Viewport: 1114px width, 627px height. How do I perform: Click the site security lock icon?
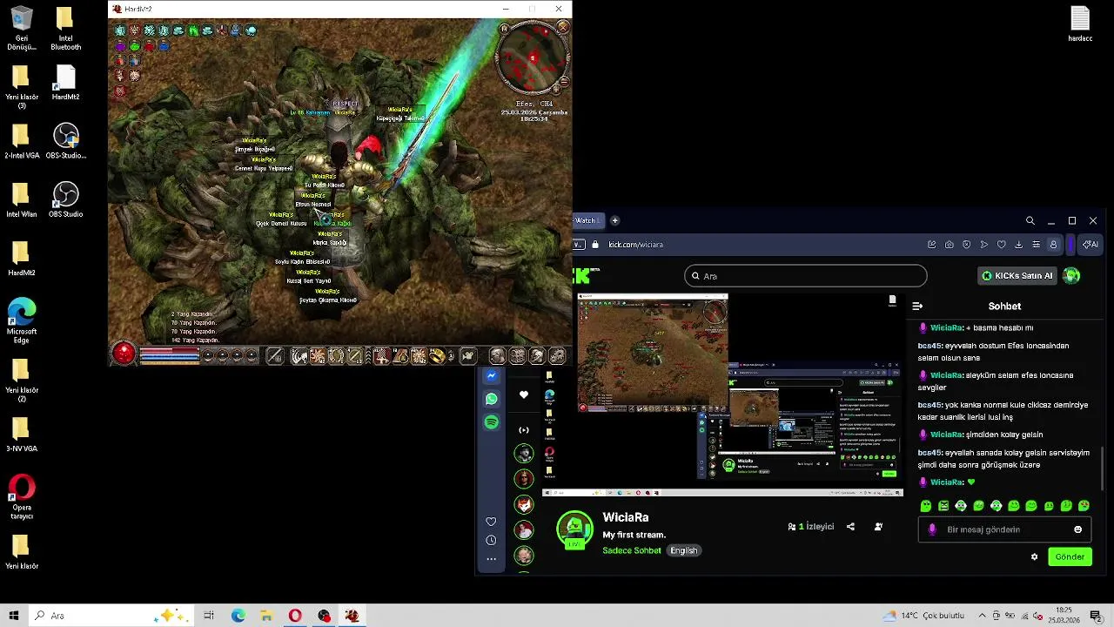coord(596,245)
